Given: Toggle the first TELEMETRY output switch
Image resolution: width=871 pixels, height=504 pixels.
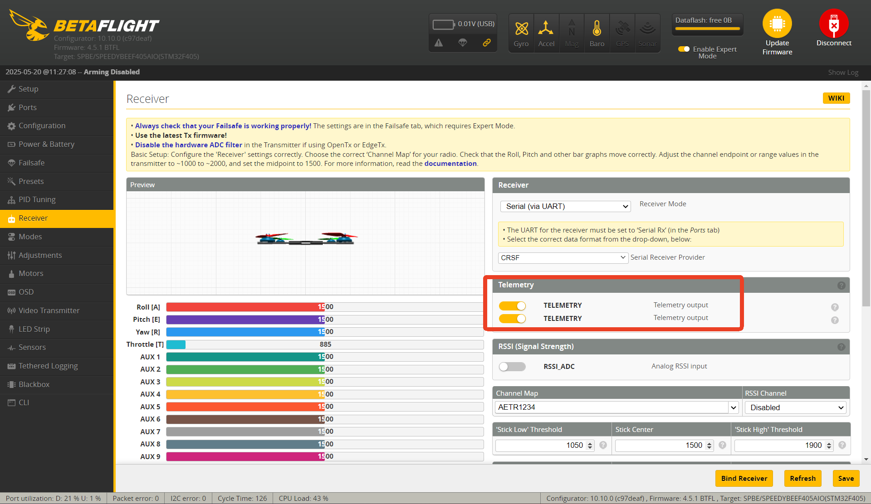Looking at the screenshot, I should coord(512,306).
